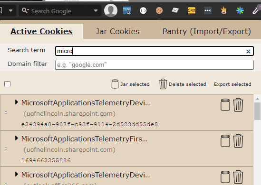Viewport: 261px width, 185px height.
Task: Click cookie value 1694662255886
Action: pos(46,160)
